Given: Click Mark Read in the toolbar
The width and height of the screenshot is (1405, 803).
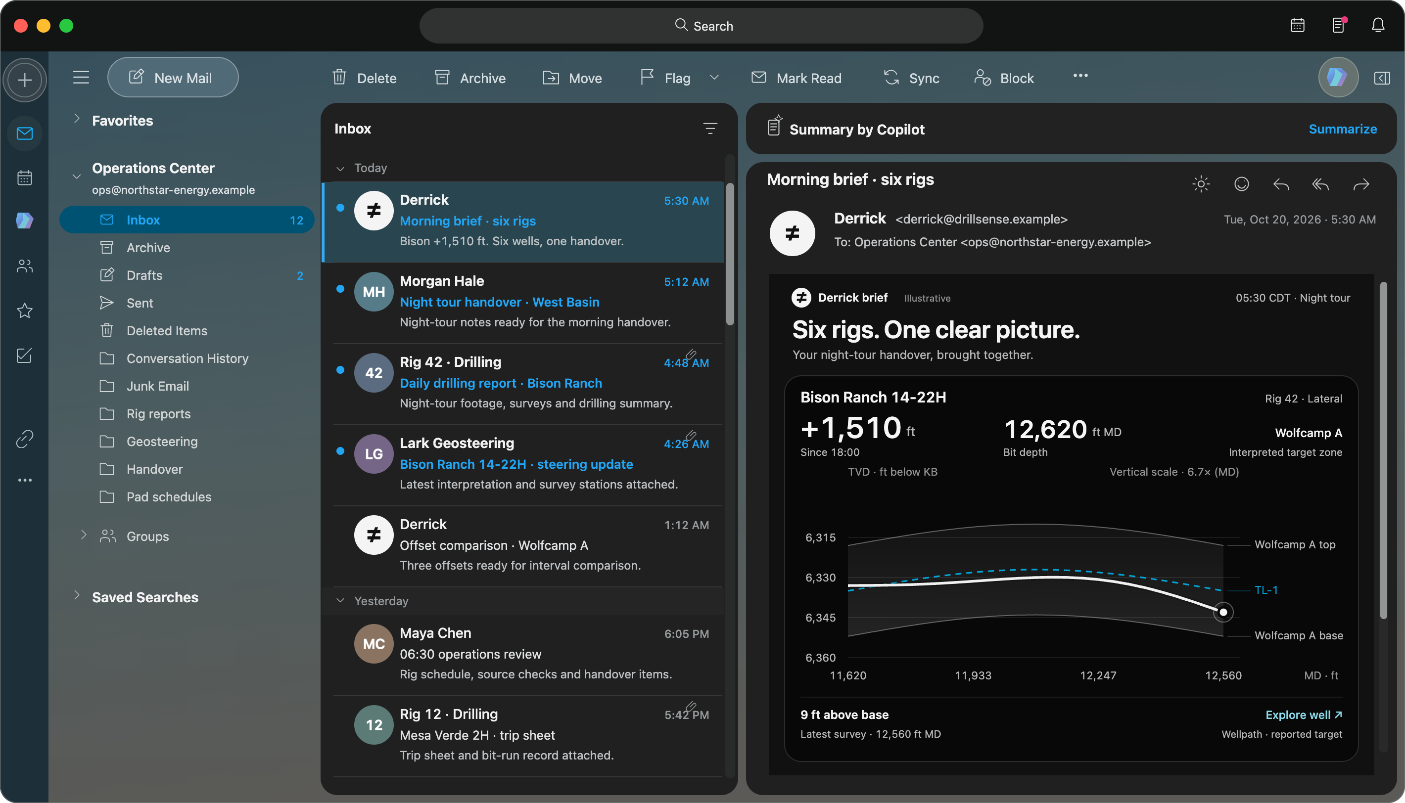Looking at the screenshot, I should point(796,78).
